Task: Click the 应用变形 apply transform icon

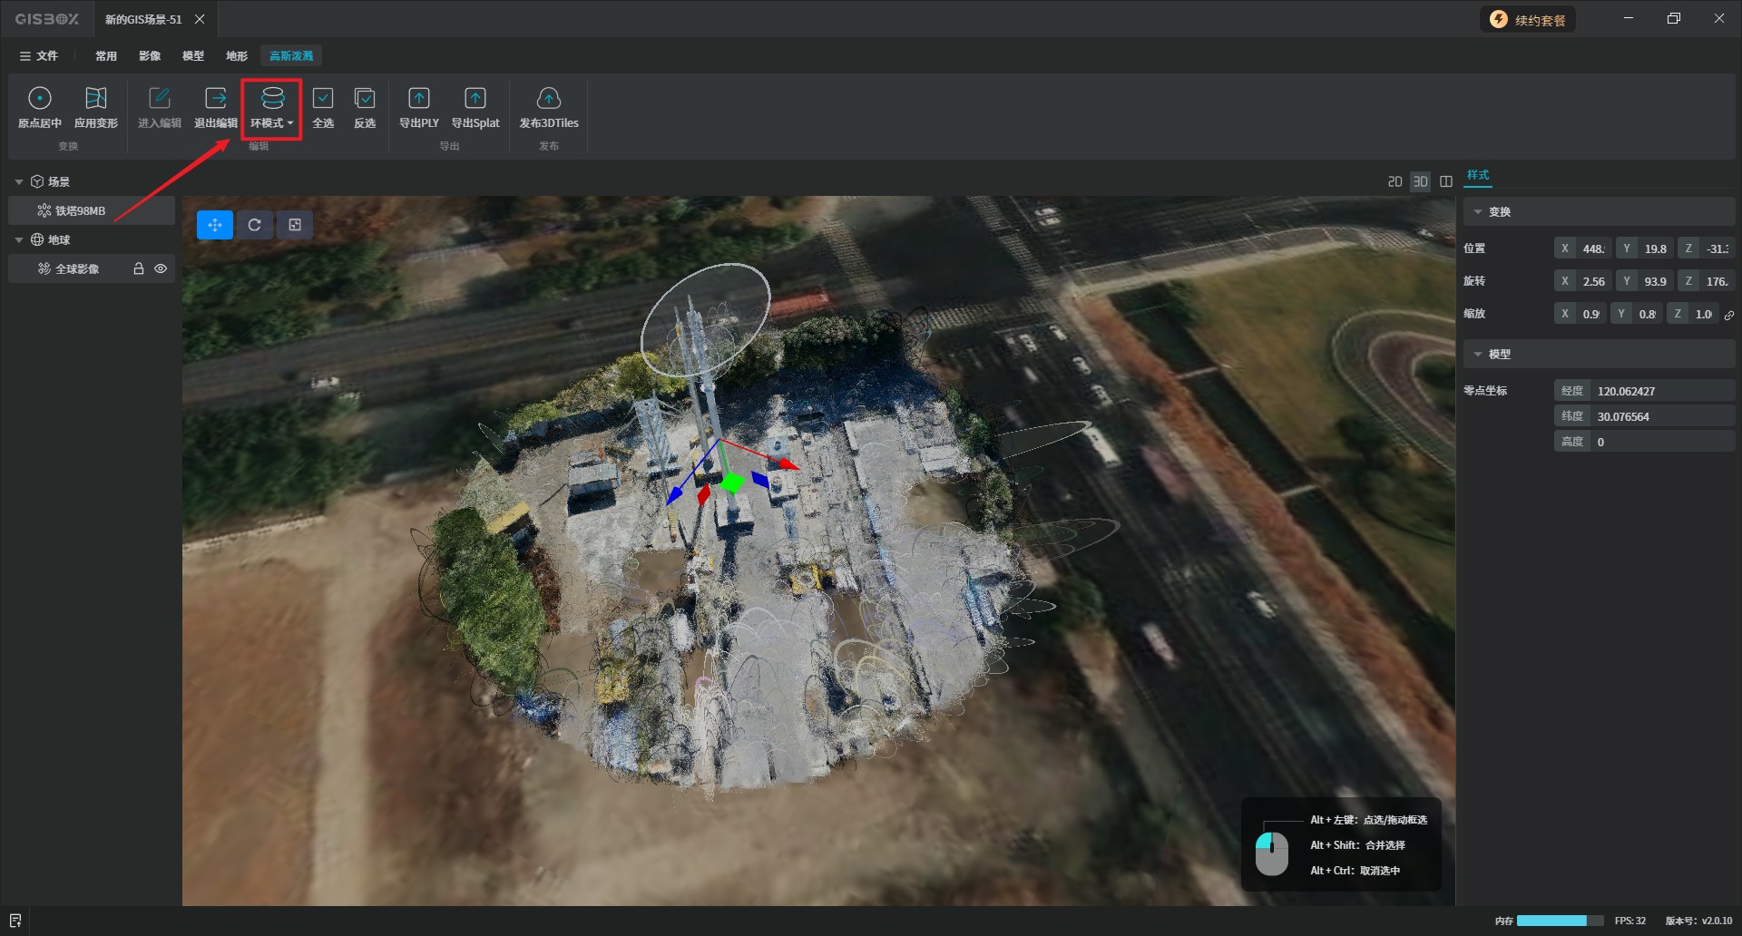Action: point(96,99)
